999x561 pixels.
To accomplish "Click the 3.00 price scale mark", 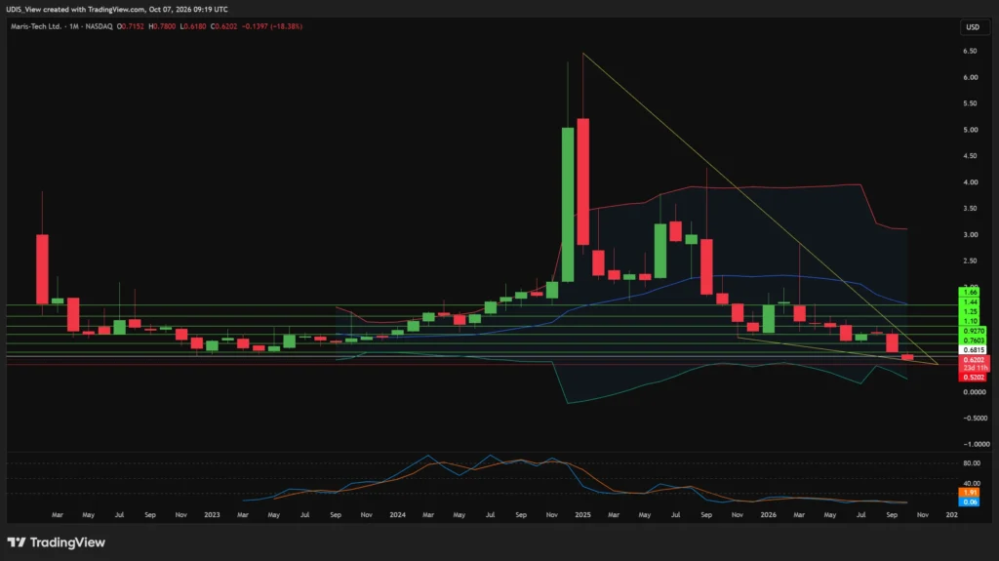I will [971, 234].
